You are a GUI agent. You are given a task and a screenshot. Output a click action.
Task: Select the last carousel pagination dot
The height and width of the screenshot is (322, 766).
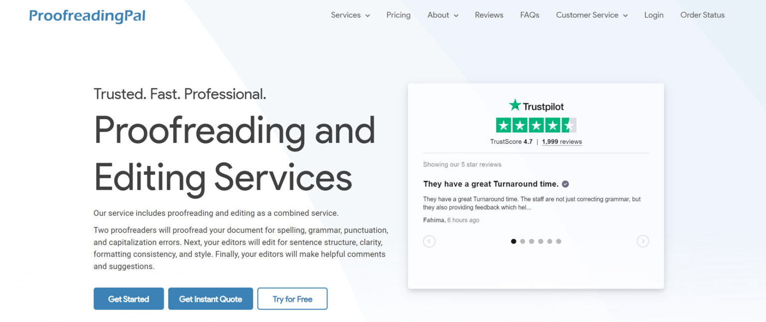(559, 241)
